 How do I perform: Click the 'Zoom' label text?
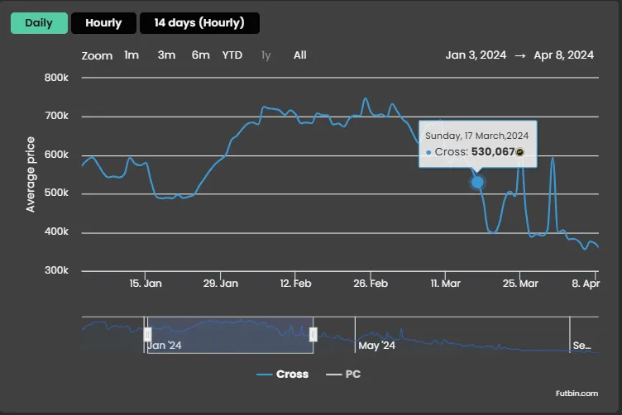point(97,56)
